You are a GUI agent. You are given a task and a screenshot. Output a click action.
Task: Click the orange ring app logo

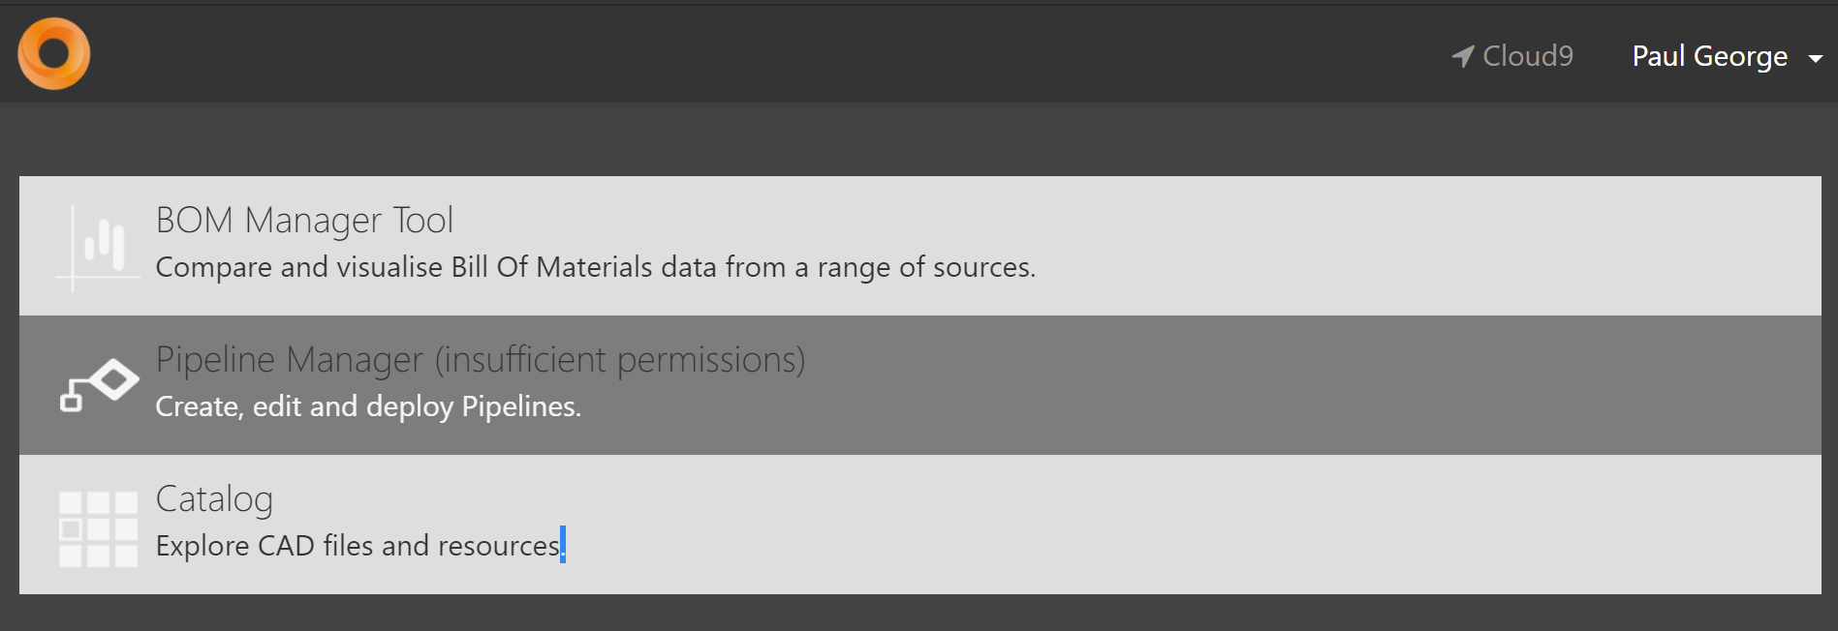point(54,54)
